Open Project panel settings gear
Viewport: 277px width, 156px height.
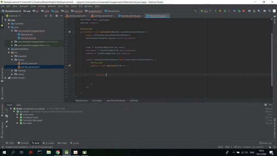pyautogui.click(x=57, y=16)
